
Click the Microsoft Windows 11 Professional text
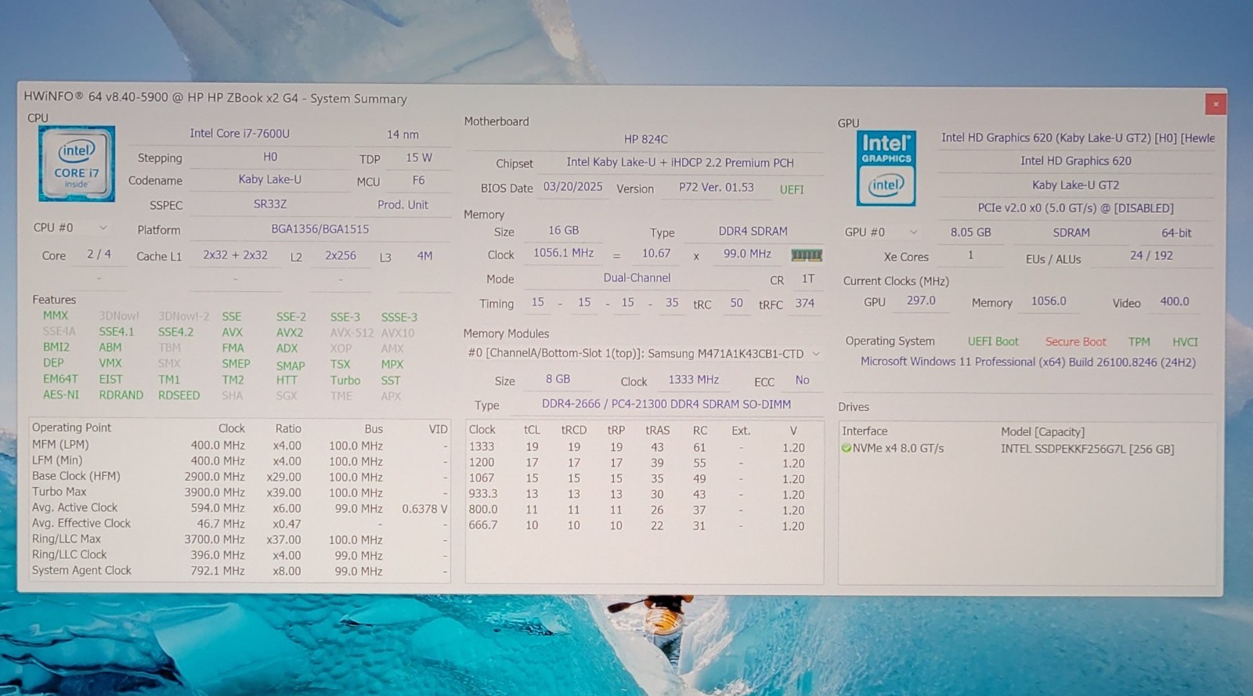click(1027, 362)
